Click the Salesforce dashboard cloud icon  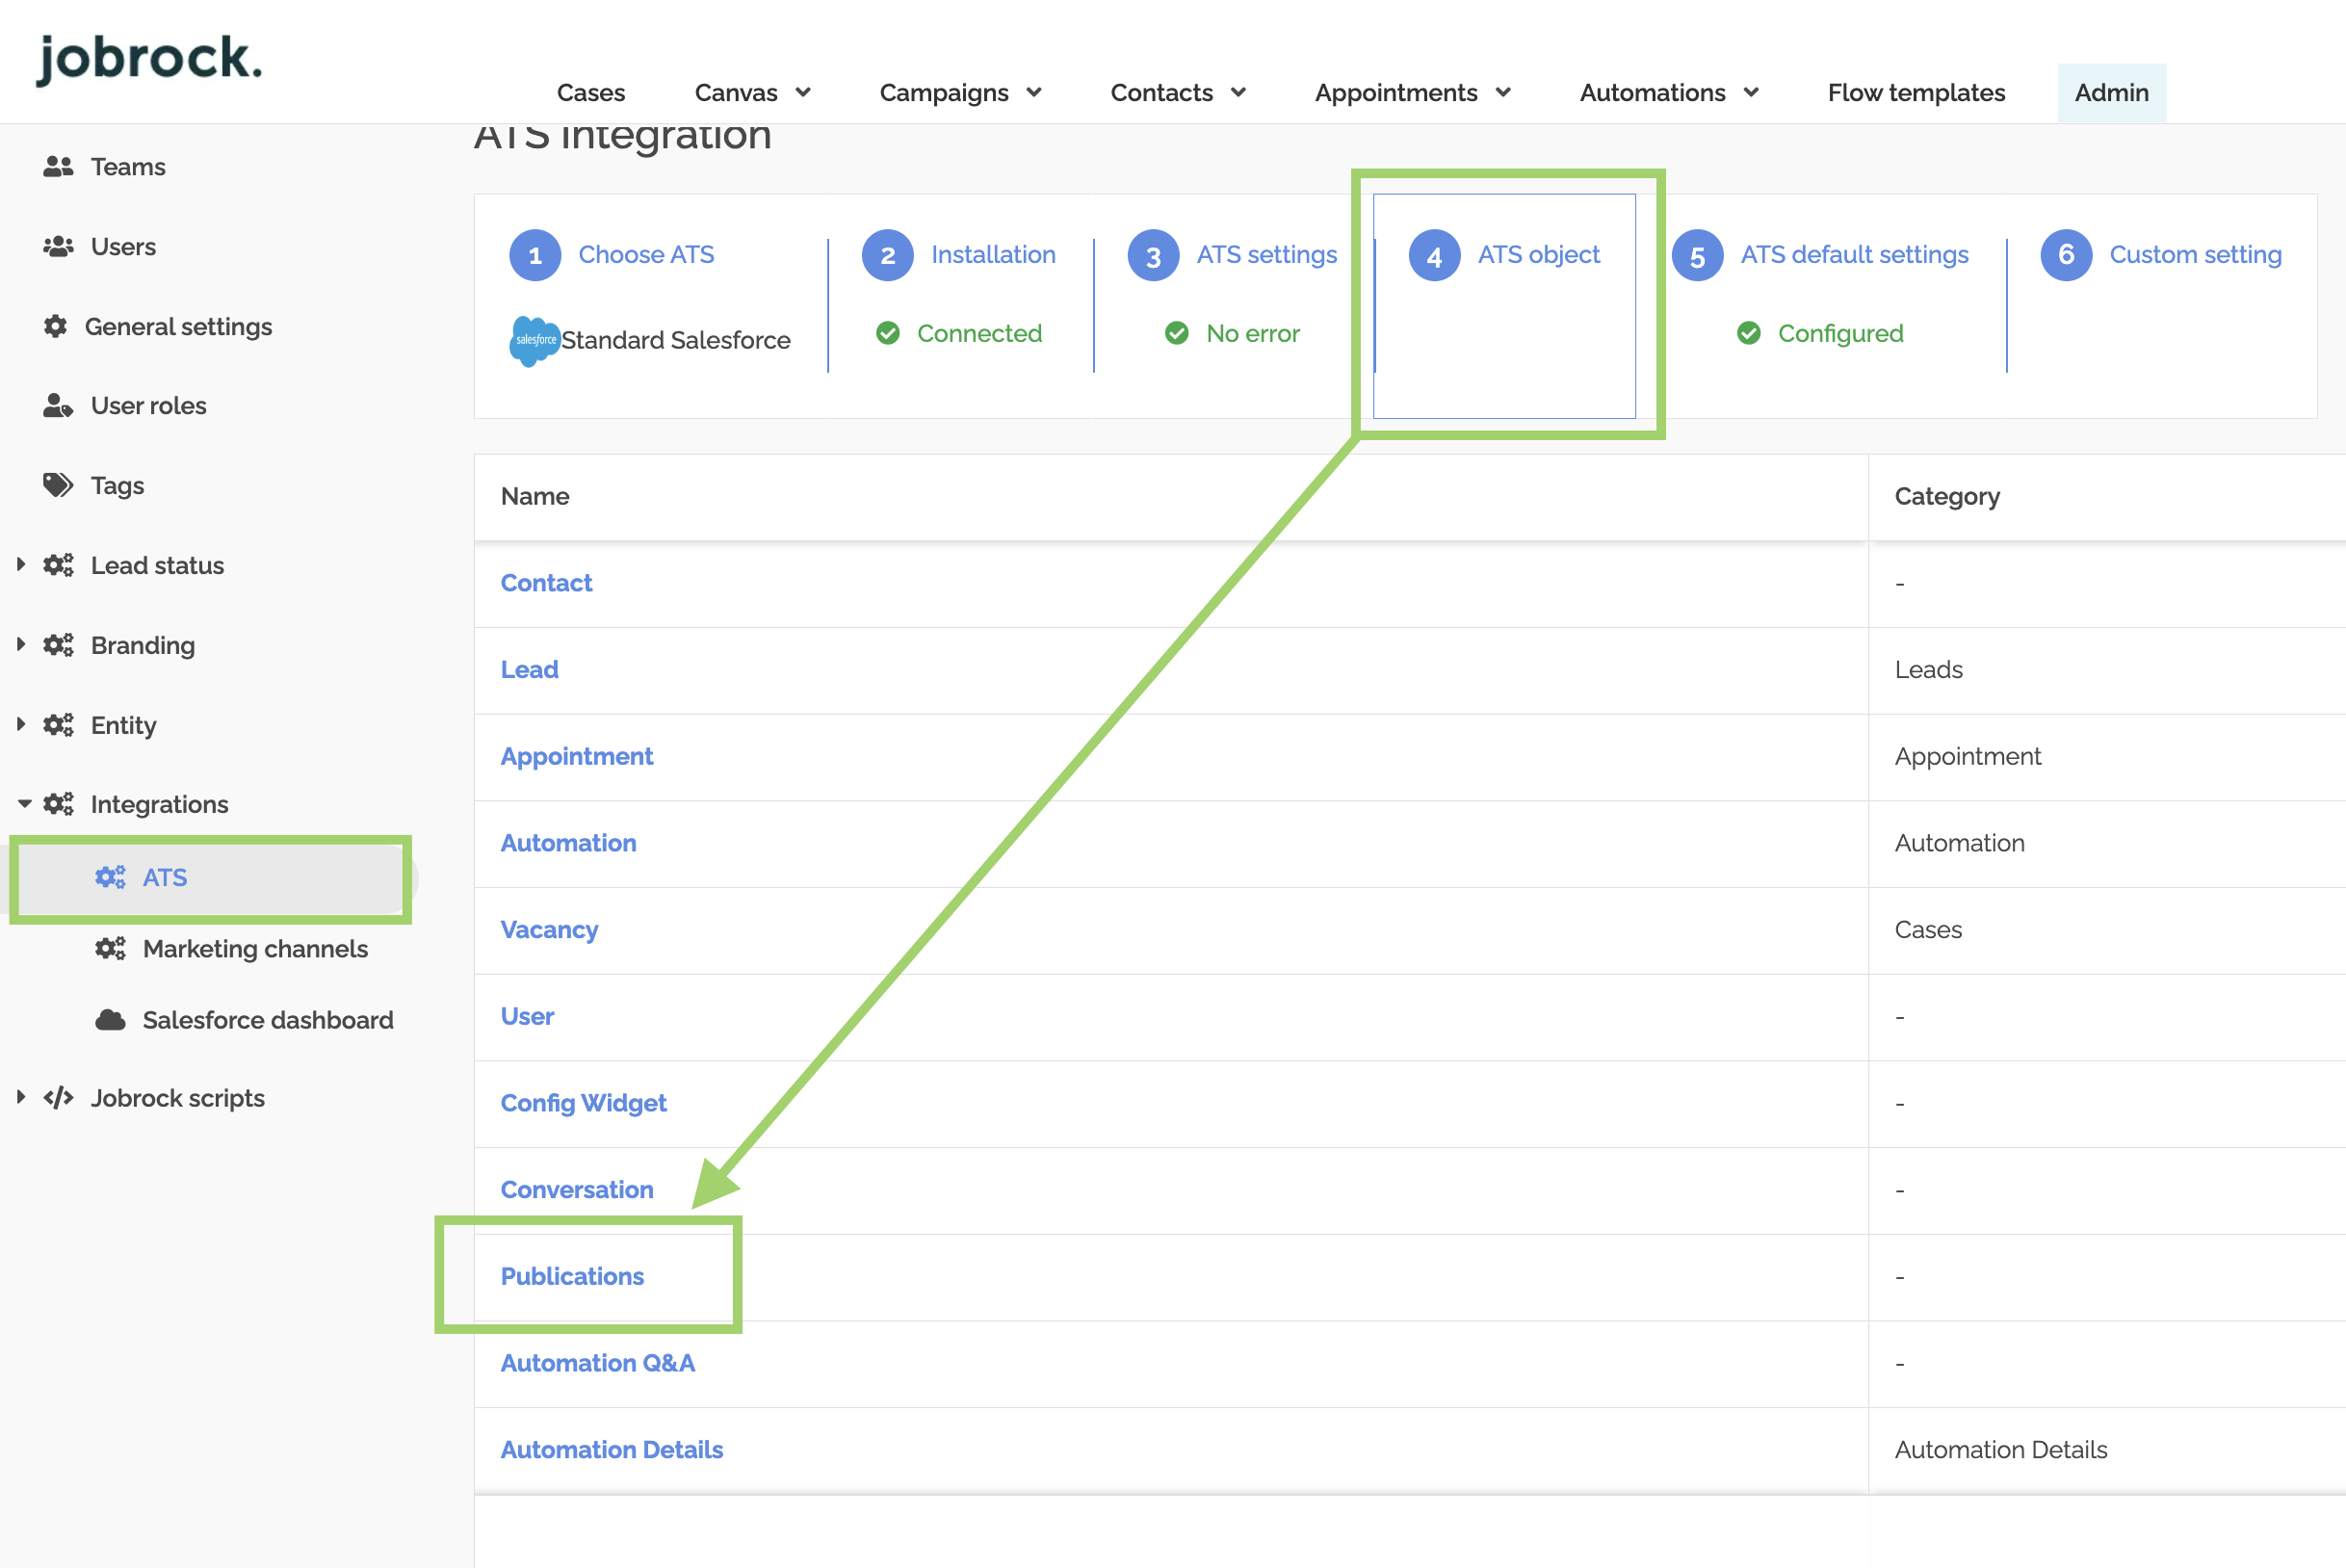(110, 1020)
